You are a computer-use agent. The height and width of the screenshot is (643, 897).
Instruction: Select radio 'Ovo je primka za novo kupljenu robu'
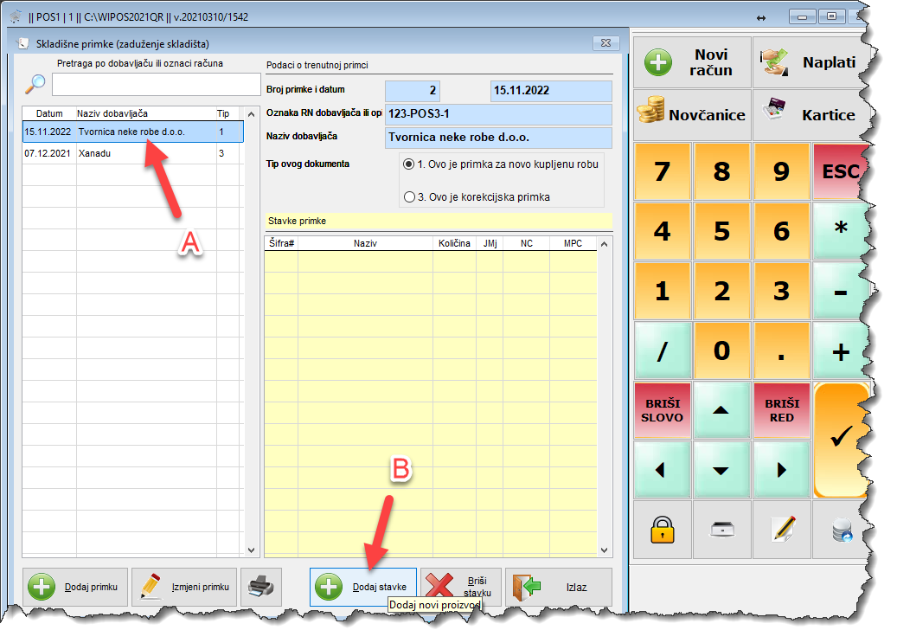pos(409,164)
